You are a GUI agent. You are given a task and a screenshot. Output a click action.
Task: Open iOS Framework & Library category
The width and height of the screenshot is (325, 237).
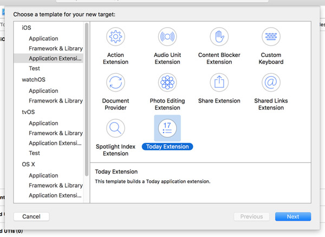pyautogui.click(x=55, y=48)
